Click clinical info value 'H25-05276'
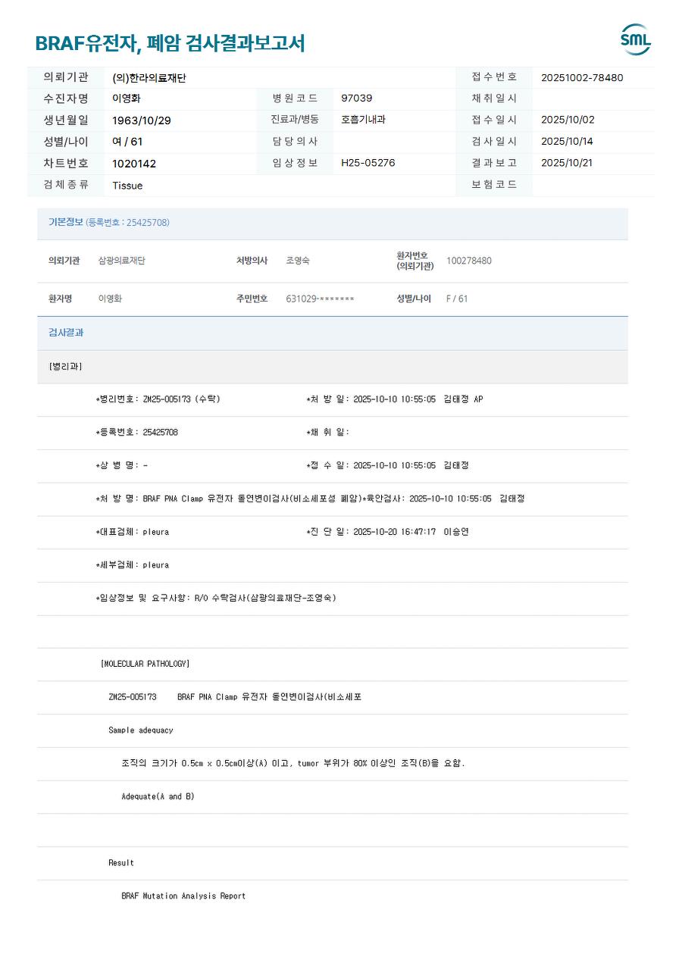The height and width of the screenshot is (963, 682). point(368,163)
